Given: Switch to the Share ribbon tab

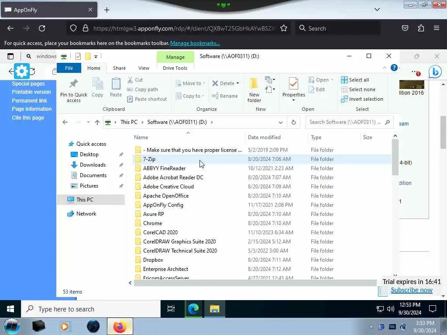Looking at the screenshot, I should [x=119, y=68].
